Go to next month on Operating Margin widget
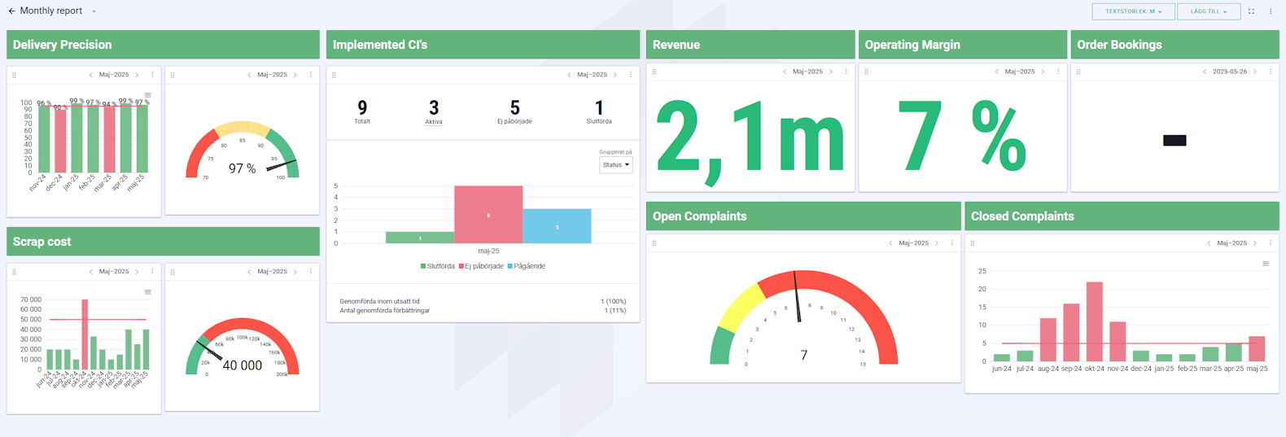The image size is (1286, 437). coord(1043,72)
